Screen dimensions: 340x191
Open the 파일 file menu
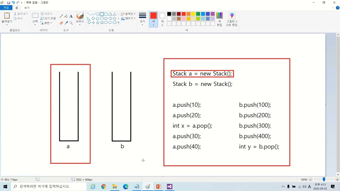pyautogui.click(x=6, y=8)
